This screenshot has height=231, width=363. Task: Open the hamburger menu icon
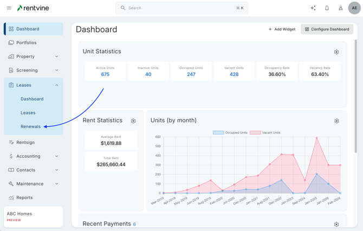coord(9,8)
